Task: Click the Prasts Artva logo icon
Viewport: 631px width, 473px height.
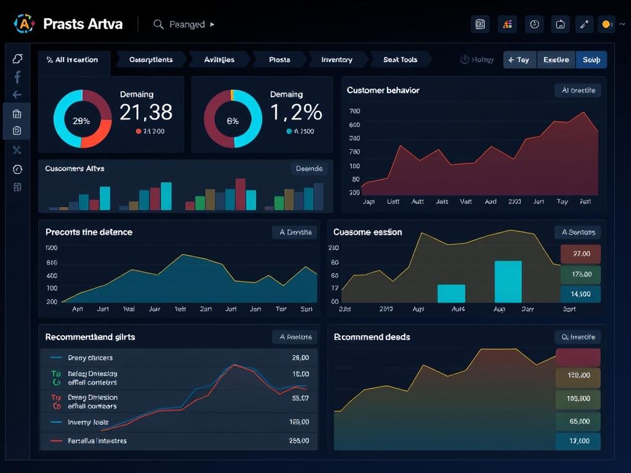Action: pyautogui.click(x=24, y=24)
